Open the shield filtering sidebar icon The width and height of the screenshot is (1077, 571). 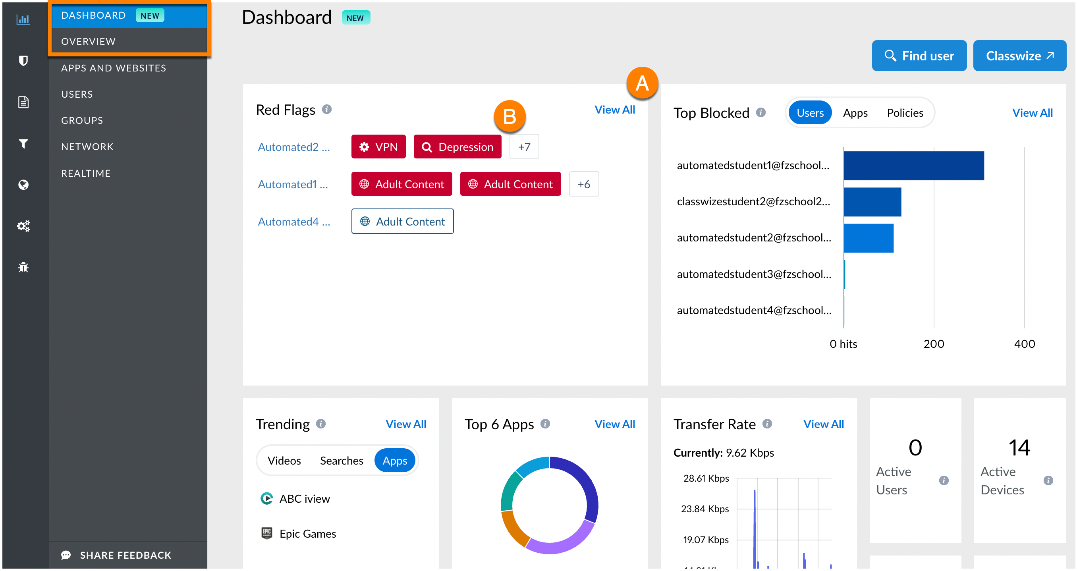(23, 61)
